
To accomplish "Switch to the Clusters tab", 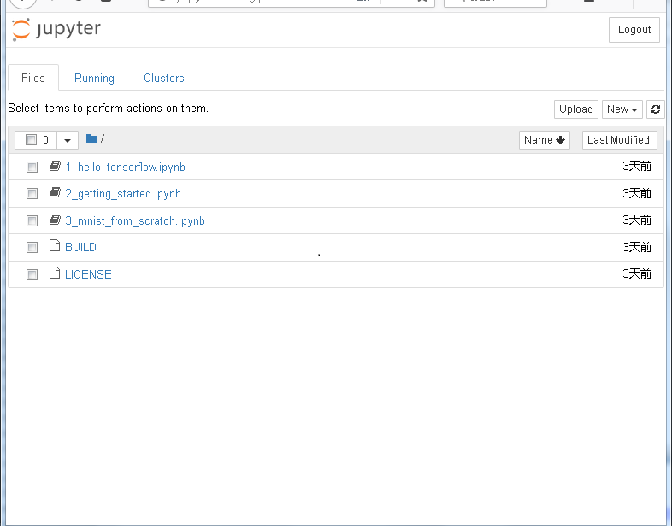I will click(x=163, y=78).
